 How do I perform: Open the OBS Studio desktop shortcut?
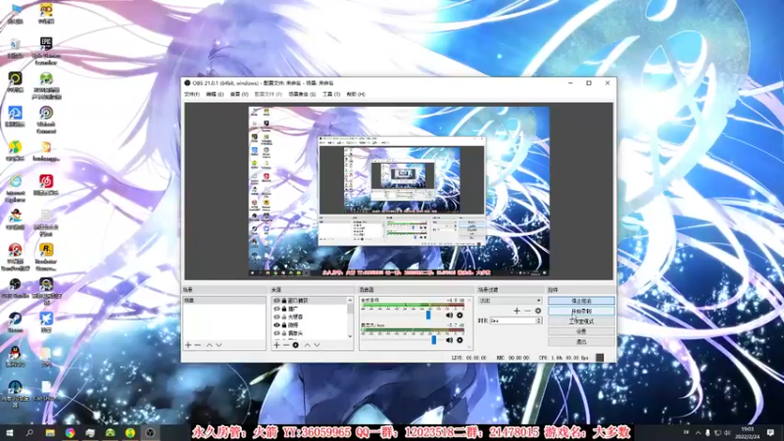coord(15,288)
